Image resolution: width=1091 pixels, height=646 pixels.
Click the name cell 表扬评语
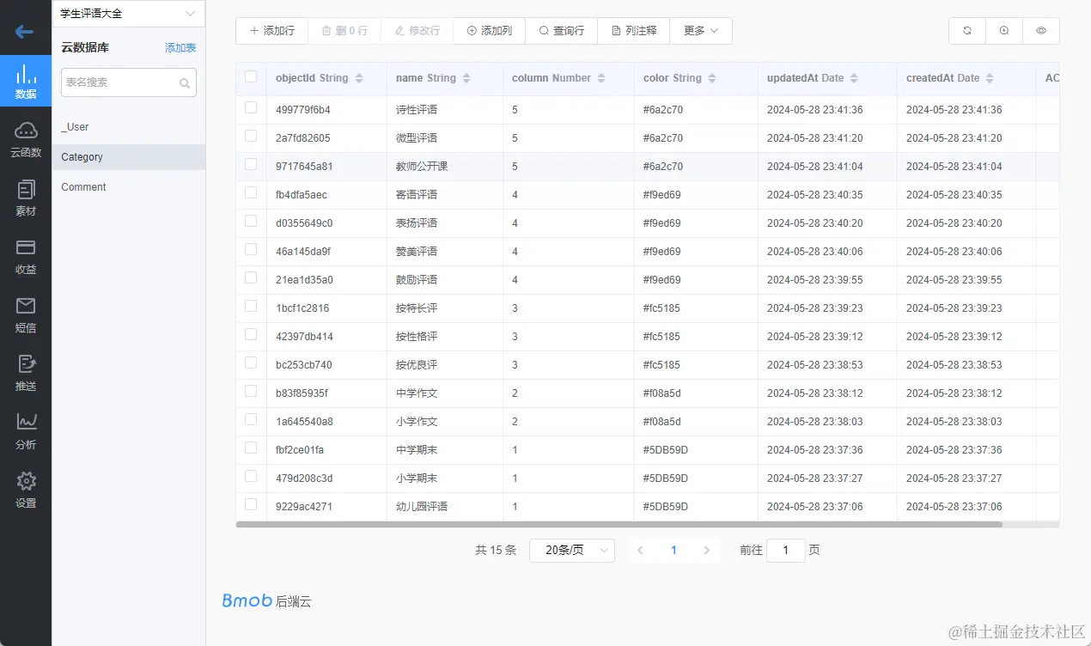(417, 223)
